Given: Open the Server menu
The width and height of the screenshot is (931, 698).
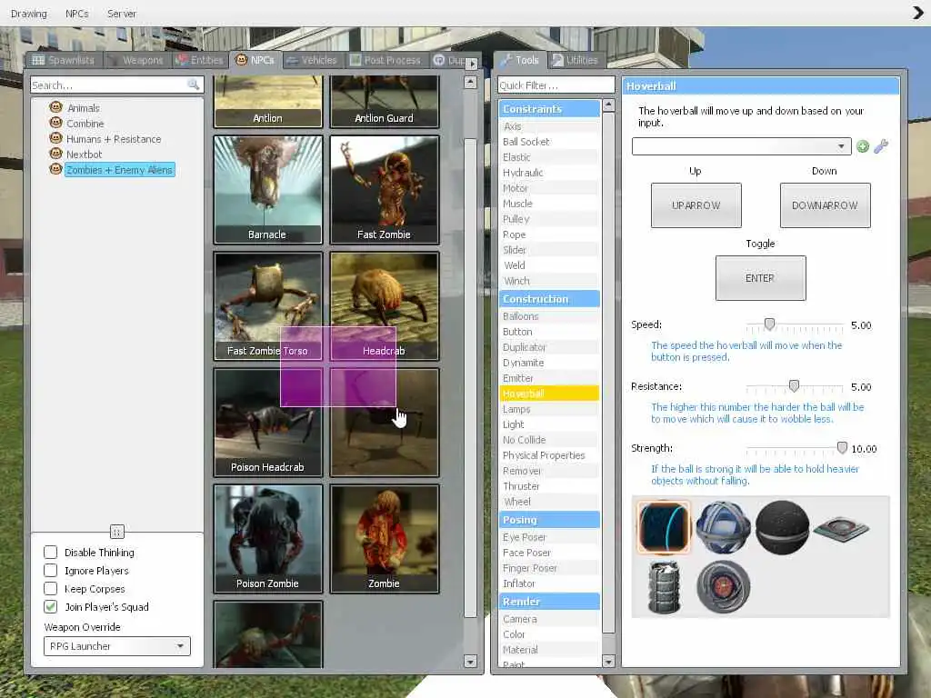Looking at the screenshot, I should click(x=122, y=13).
